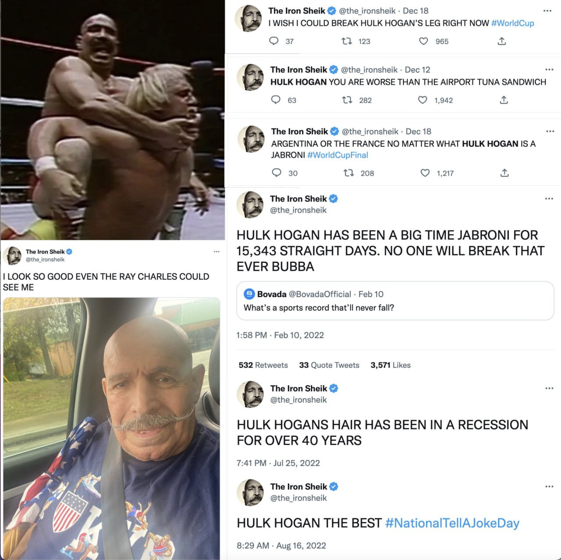Open three-dot menu on Ray Charles tweet
This screenshot has width=561, height=560.
[217, 252]
